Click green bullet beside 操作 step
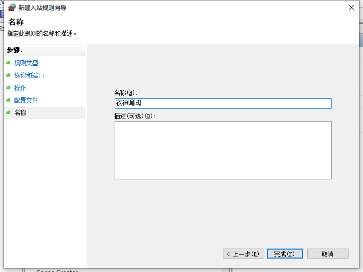This screenshot has width=363, height=272. tap(8, 88)
